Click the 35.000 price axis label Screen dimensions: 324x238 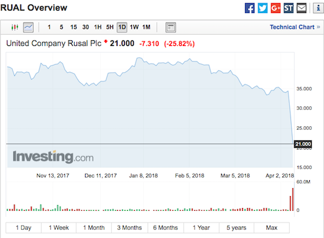tap(304, 89)
